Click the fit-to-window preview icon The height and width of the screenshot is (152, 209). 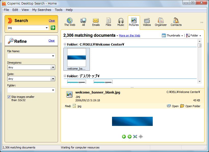pos(135,137)
